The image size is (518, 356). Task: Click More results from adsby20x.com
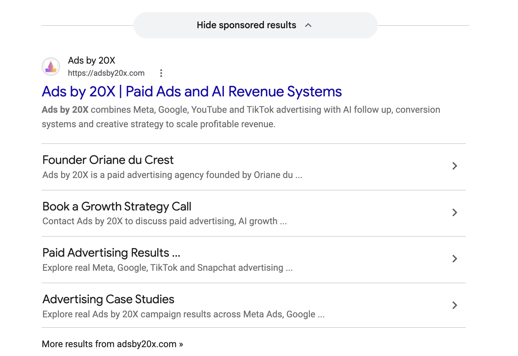tap(113, 344)
